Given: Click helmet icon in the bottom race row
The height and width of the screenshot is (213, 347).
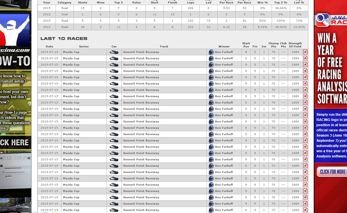Looking at the screenshot, I should pos(211,210).
